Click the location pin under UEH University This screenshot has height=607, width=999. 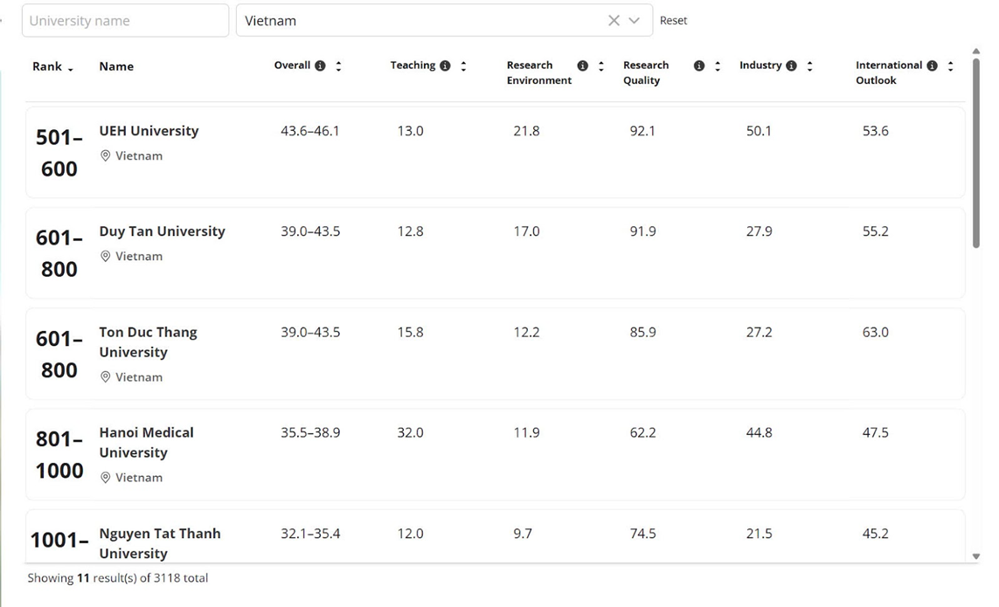click(106, 155)
